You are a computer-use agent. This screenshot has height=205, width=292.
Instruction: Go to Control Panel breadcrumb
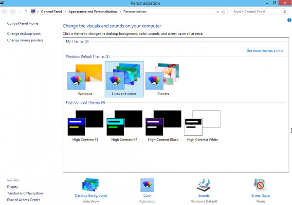pos(52,12)
